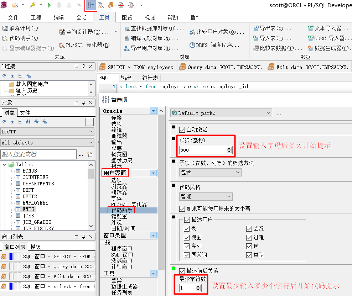Switch to 文件 tab in Objects panel
The image size is (352, 296).
click(25, 113)
